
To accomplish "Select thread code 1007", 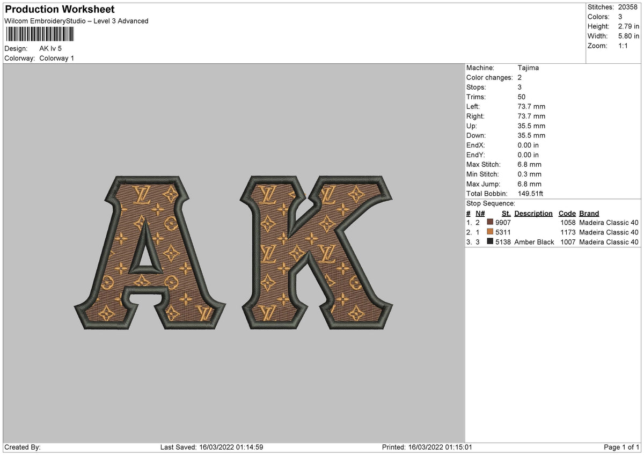I will click(567, 242).
